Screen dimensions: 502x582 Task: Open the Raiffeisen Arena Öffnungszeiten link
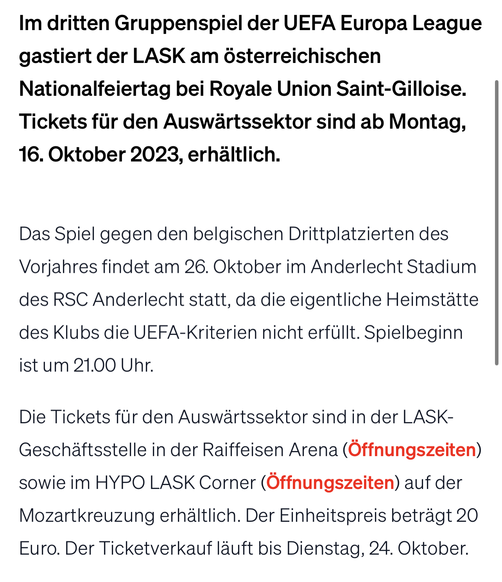click(412, 450)
